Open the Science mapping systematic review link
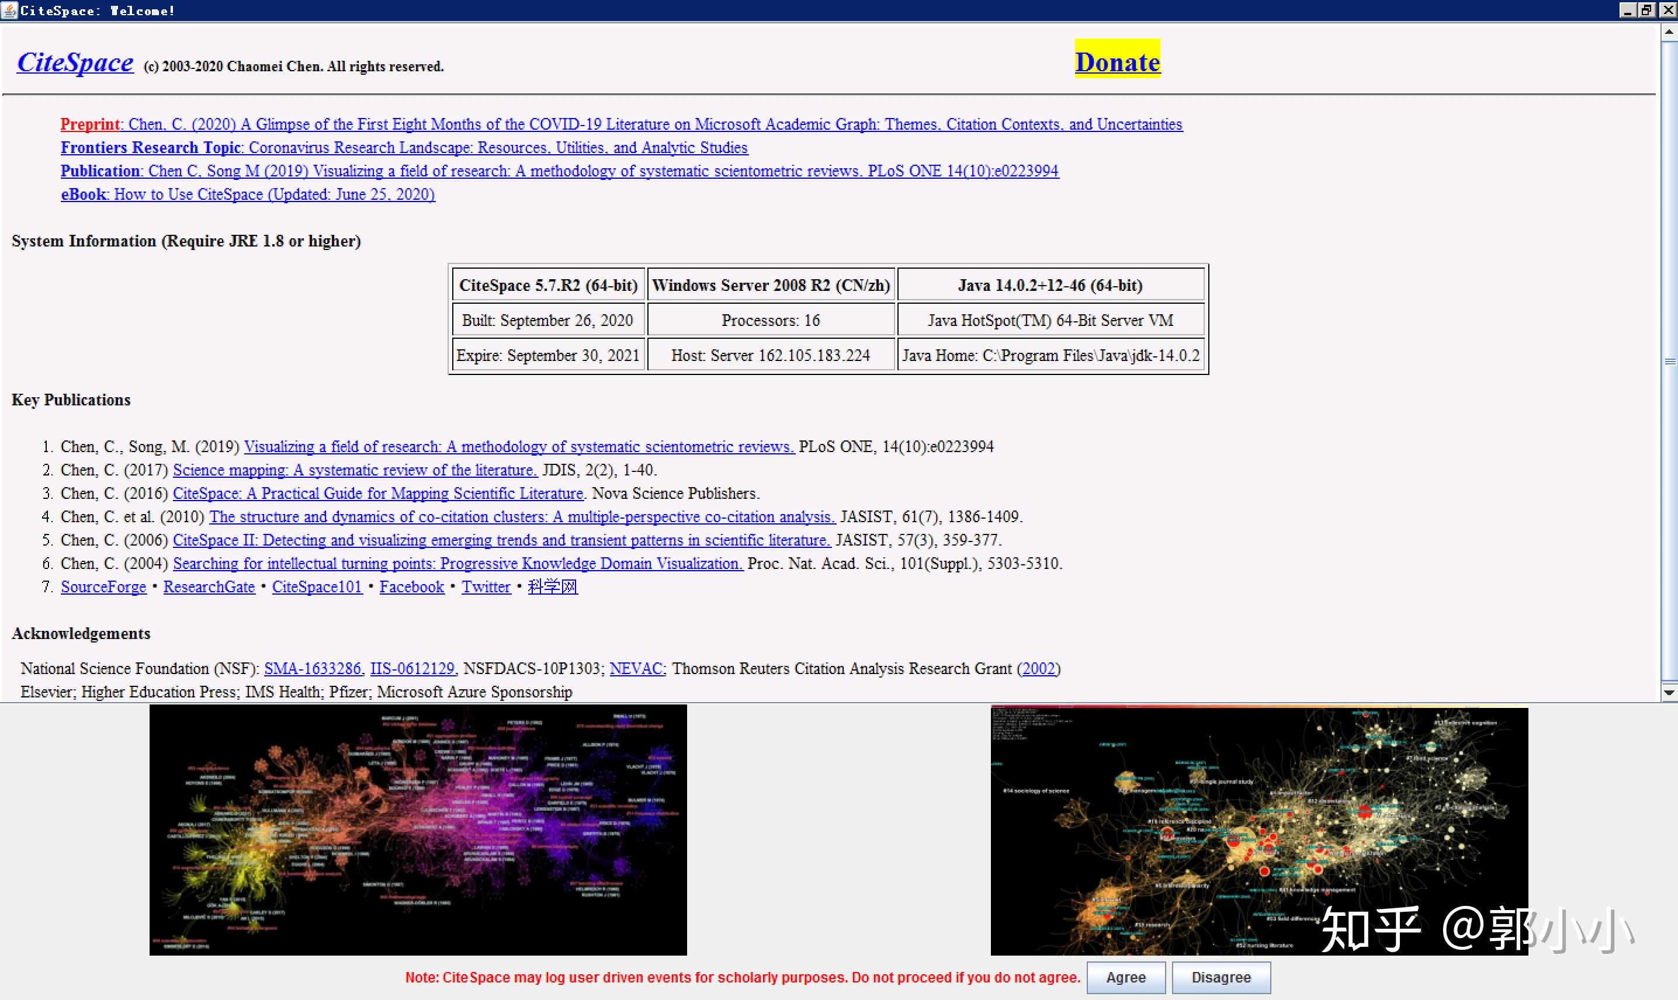1678x1000 pixels. click(355, 470)
